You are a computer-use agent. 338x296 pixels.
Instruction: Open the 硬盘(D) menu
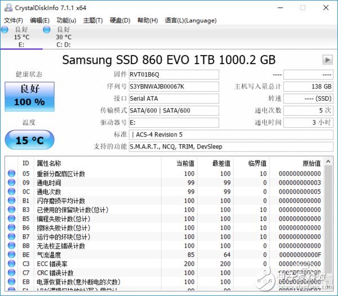[x=120, y=20]
